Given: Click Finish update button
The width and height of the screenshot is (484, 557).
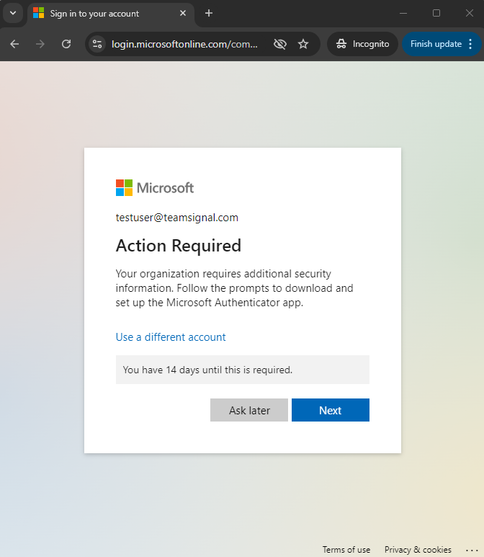Looking at the screenshot, I should (x=436, y=44).
